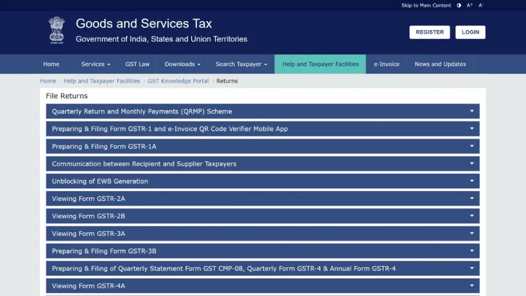This screenshot has height=296, width=526.
Task: Open the Downloads dropdown menu
Action: (182, 64)
